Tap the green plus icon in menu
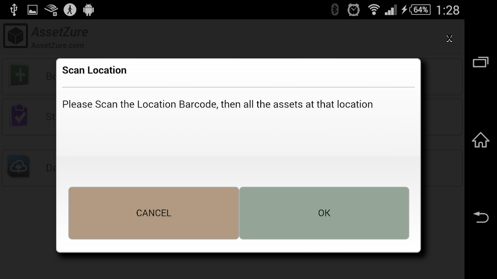Screen dimensions: 497x279 click(x=19, y=75)
